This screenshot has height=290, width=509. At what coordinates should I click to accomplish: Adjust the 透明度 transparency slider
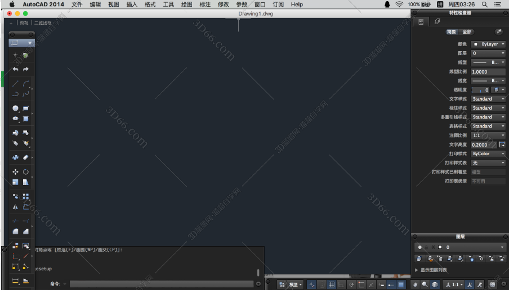(x=480, y=90)
